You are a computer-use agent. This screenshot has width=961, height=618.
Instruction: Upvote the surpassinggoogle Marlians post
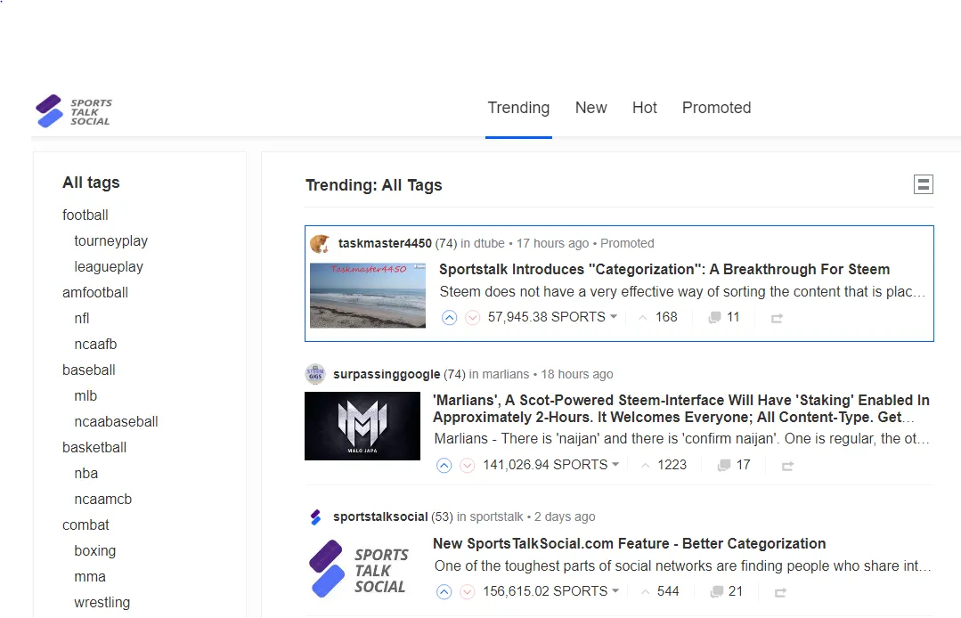coord(444,466)
